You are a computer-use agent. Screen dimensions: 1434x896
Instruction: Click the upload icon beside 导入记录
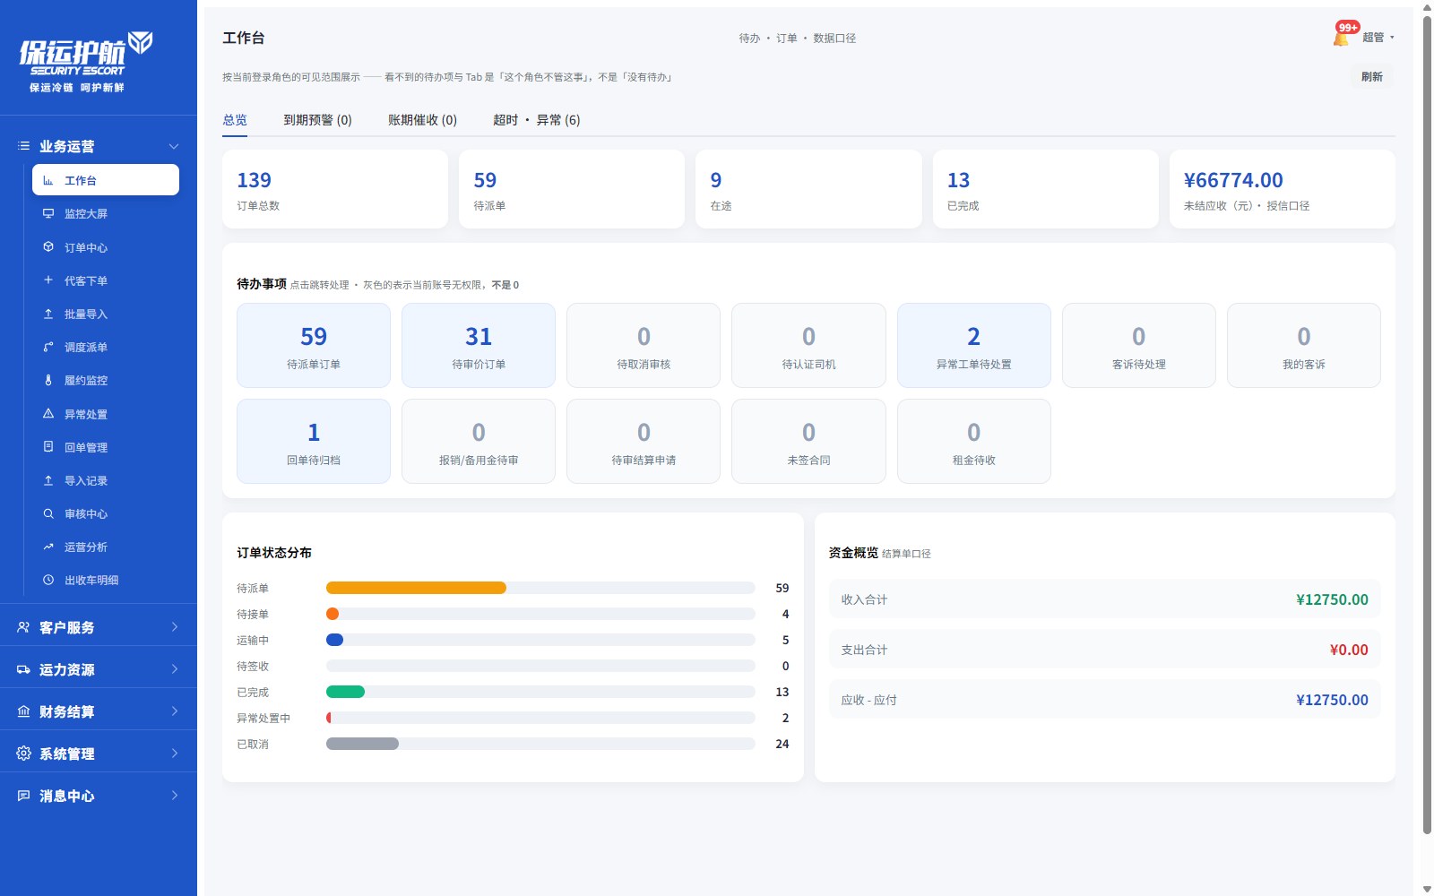pyautogui.click(x=48, y=480)
